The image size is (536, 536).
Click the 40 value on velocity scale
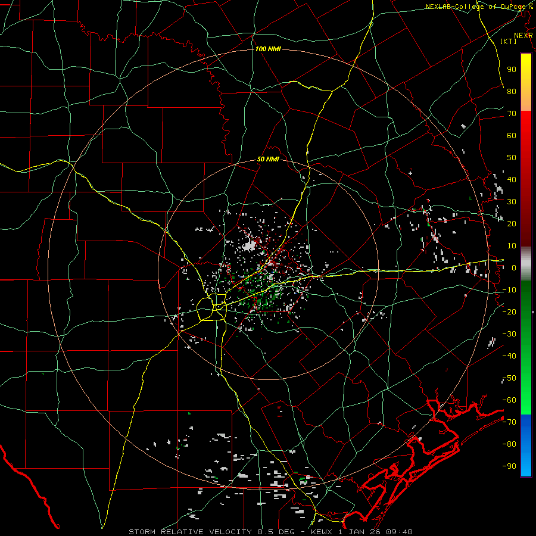(x=512, y=179)
